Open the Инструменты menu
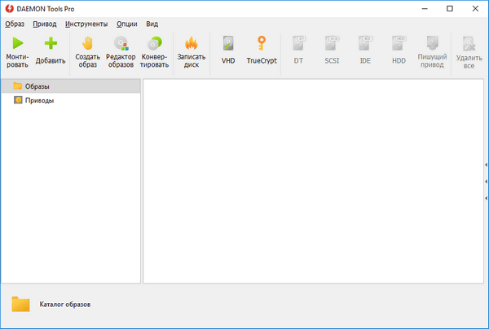The image size is (489, 329). [86, 24]
